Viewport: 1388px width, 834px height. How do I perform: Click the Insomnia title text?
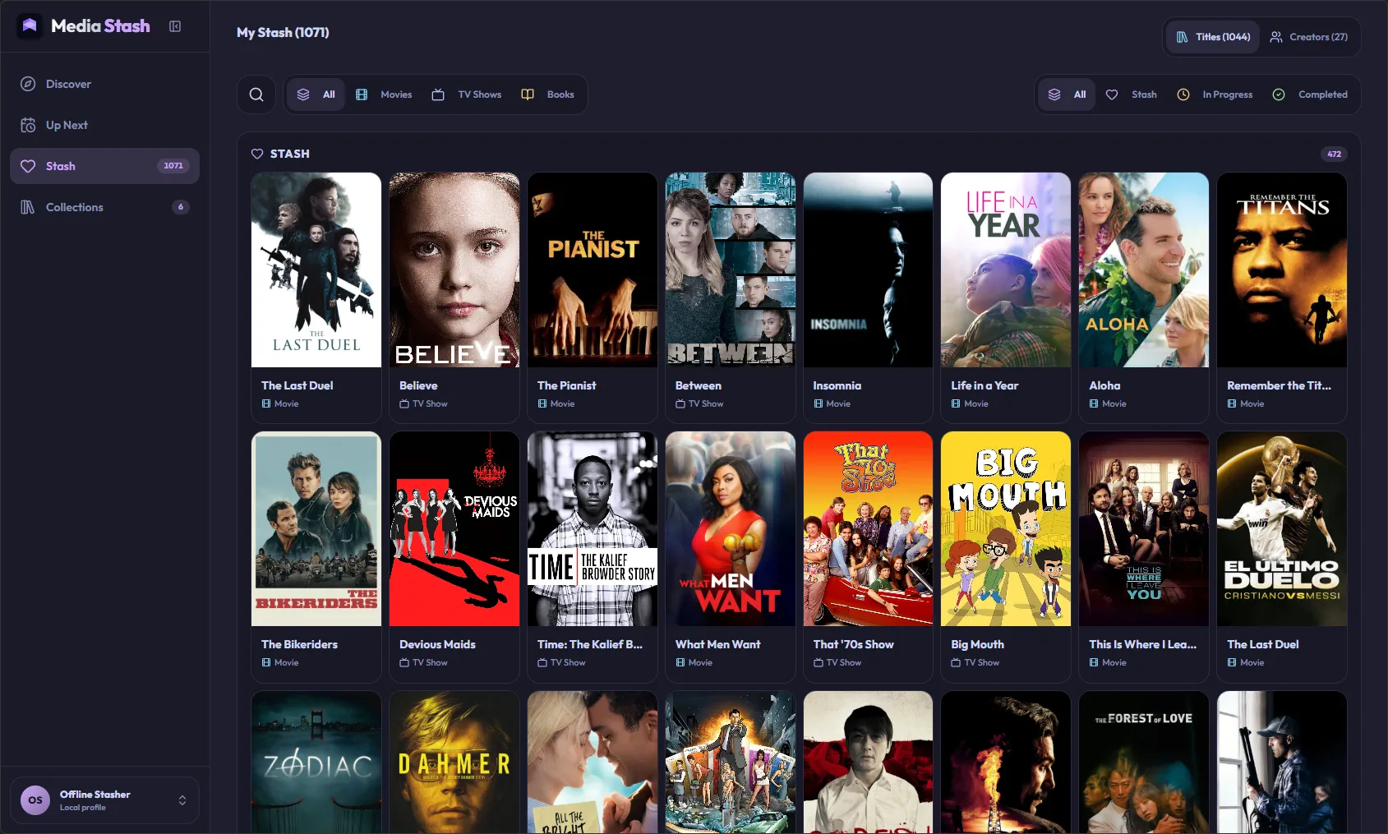tap(837, 385)
